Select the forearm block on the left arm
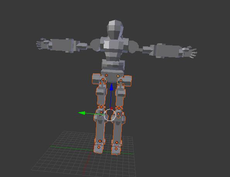Screen dimensions: 230x177 click(x=62, y=45)
